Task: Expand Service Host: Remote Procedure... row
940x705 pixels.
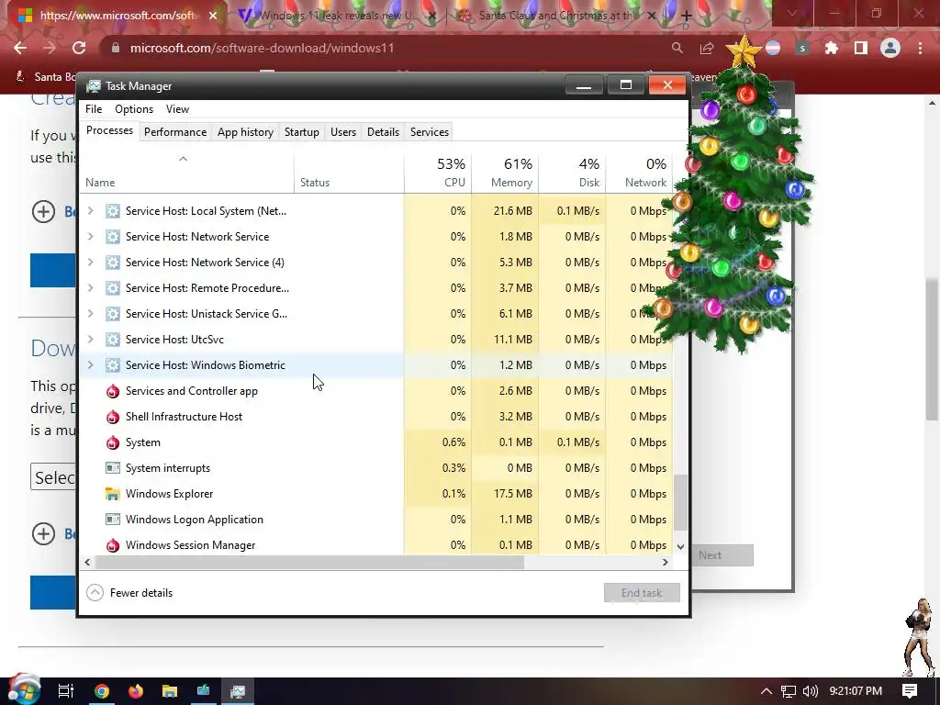Action: click(x=91, y=288)
